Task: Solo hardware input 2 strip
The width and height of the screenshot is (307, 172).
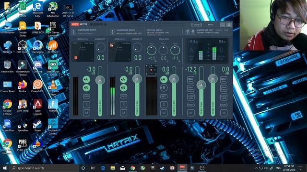Action: point(123,105)
